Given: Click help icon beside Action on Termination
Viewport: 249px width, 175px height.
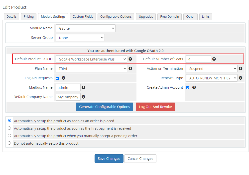Looking at the screenshot, I should [x=241, y=68].
